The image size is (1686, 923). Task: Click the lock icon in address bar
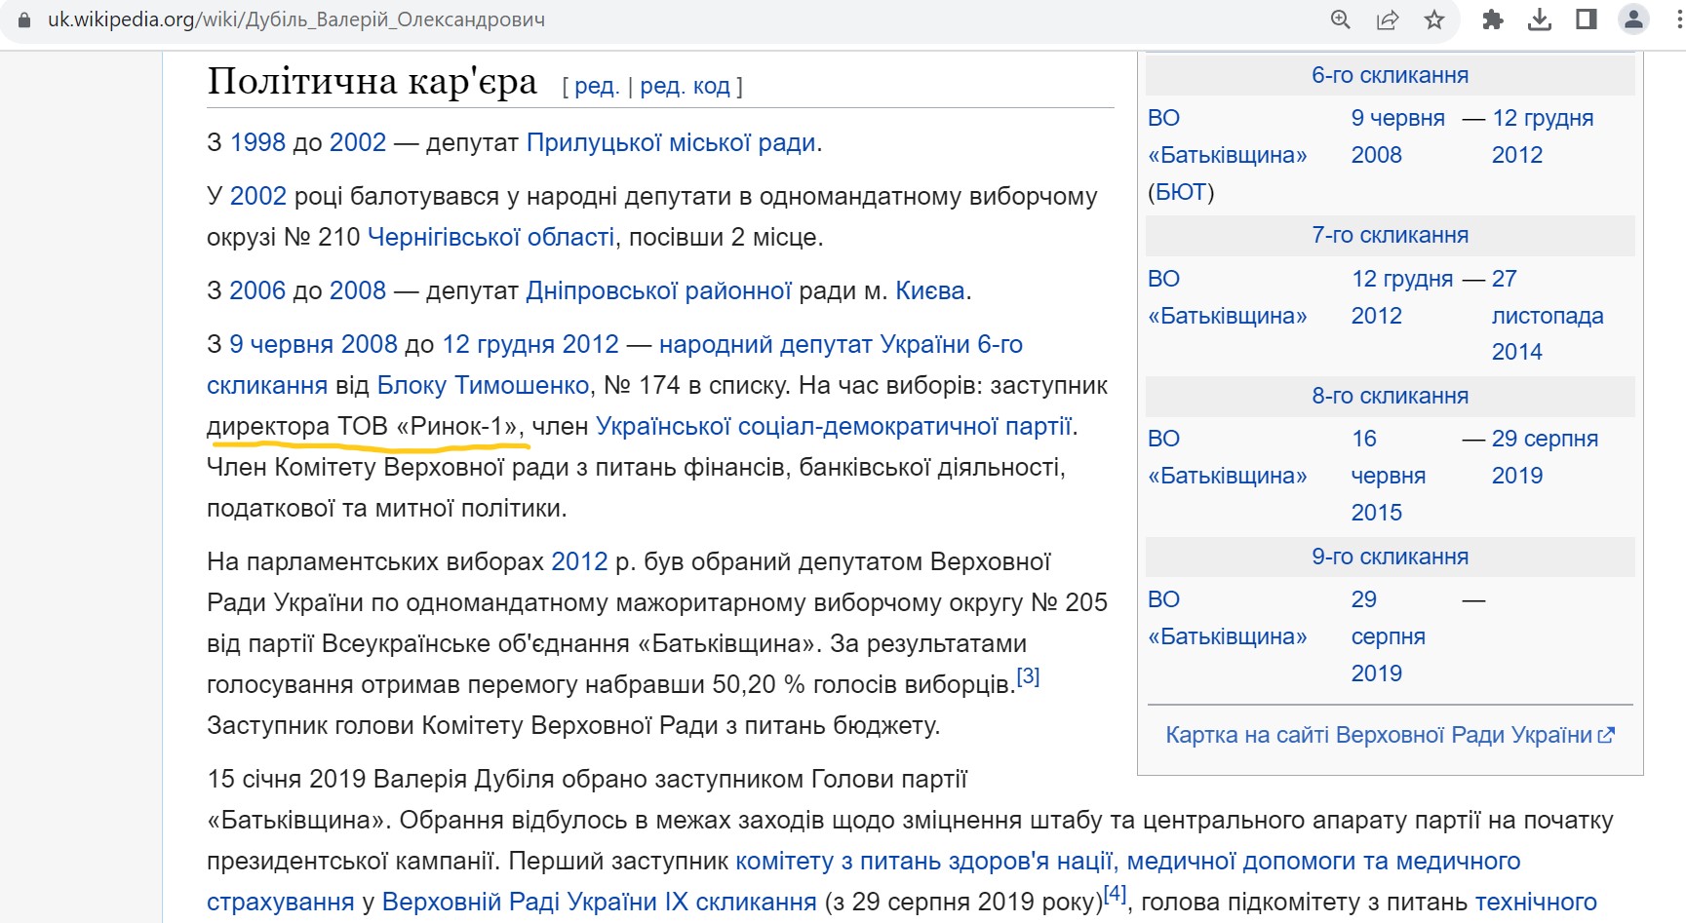click(24, 19)
